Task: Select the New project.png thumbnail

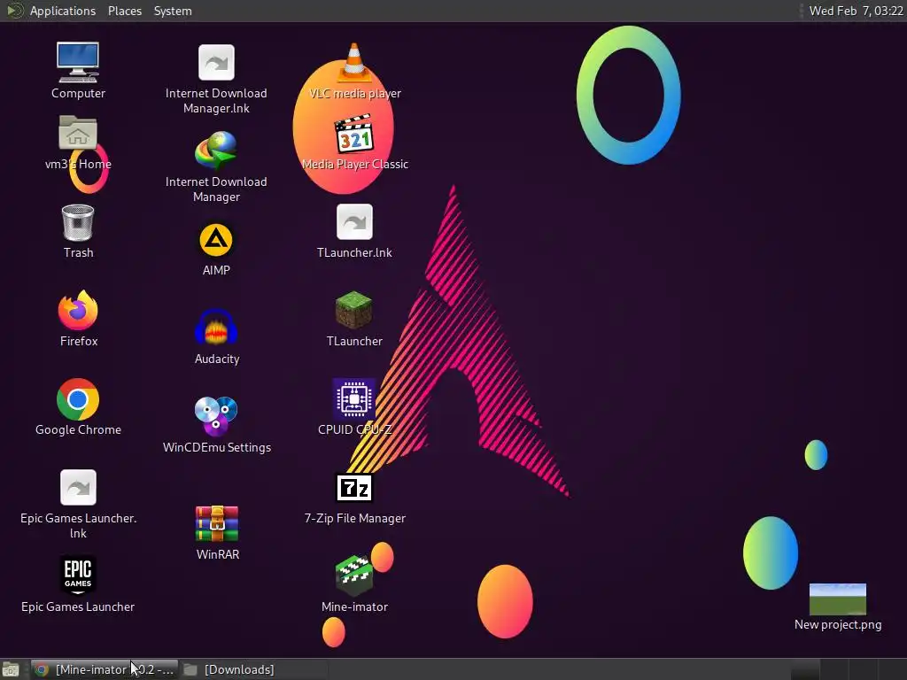Action: point(838,599)
